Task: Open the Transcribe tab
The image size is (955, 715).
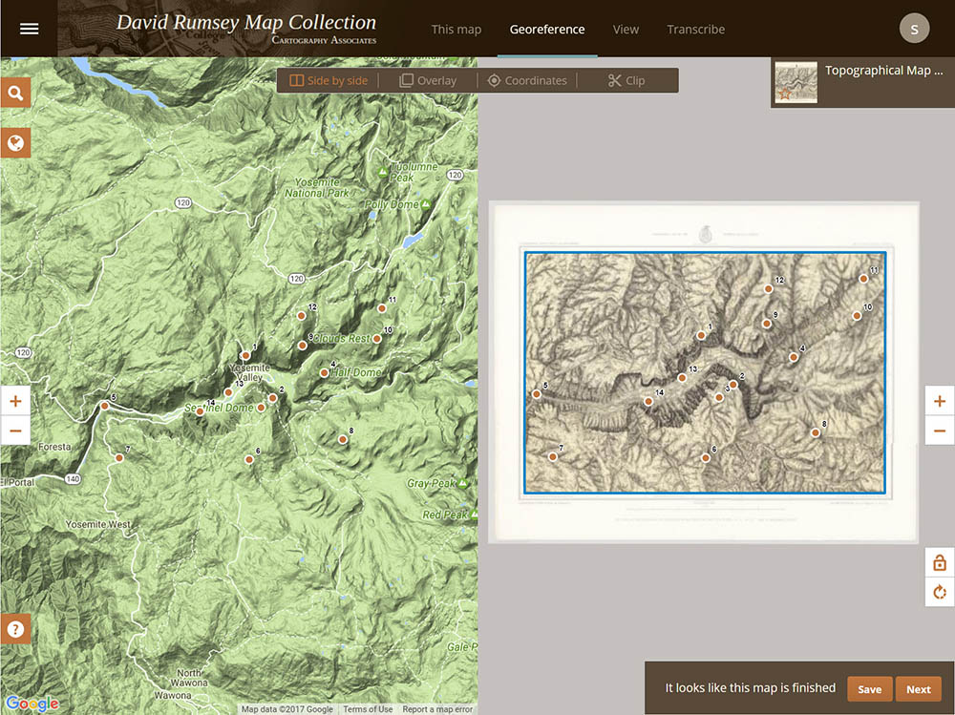Action: click(695, 30)
